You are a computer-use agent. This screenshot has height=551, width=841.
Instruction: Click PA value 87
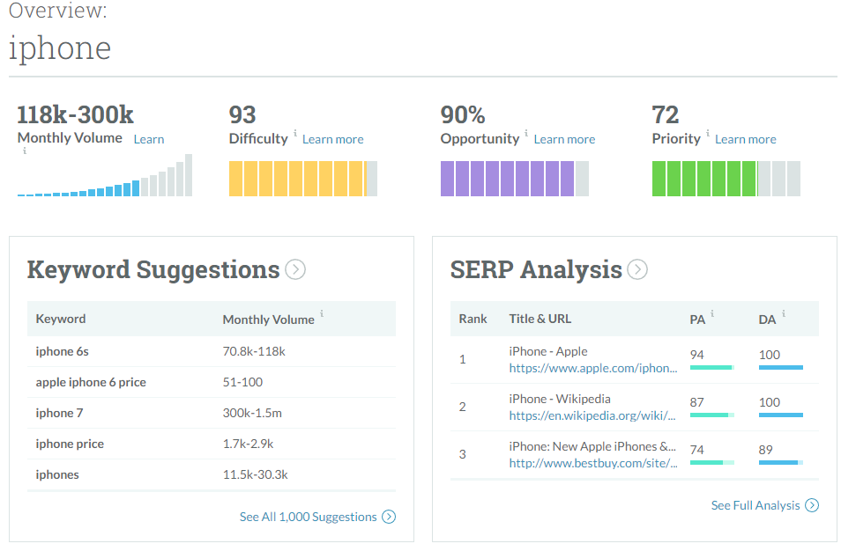coord(696,402)
